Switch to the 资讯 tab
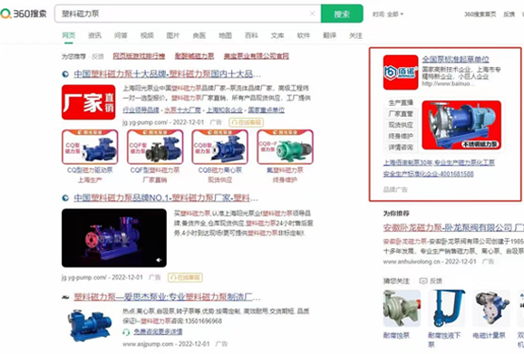 pos(94,35)
